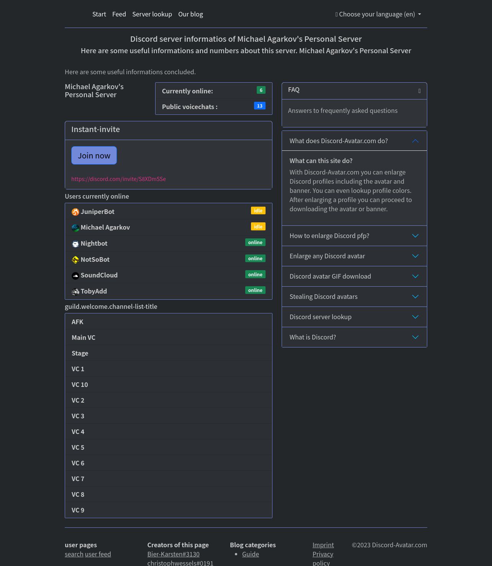Click the 'Join now' button

tap(94, 155)
